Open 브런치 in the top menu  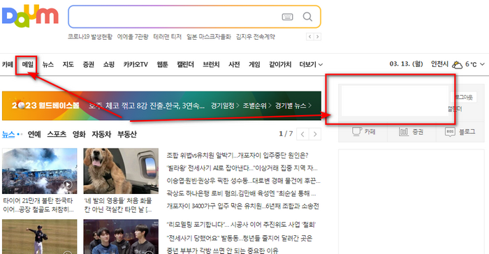coord(211,64)
